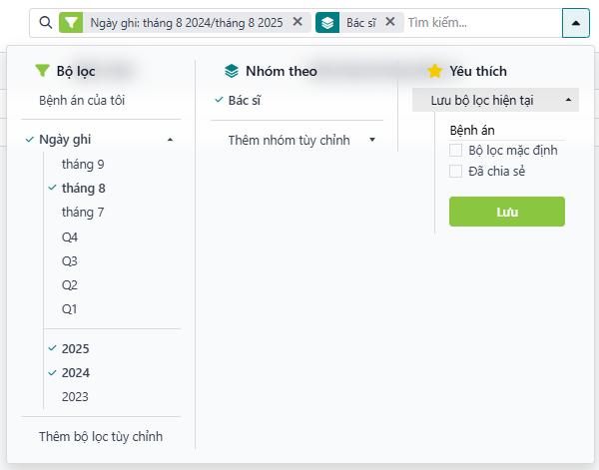
Task: Enable the Bộ lọc mặc định checkbox
Action: click(x=456, y=151)
